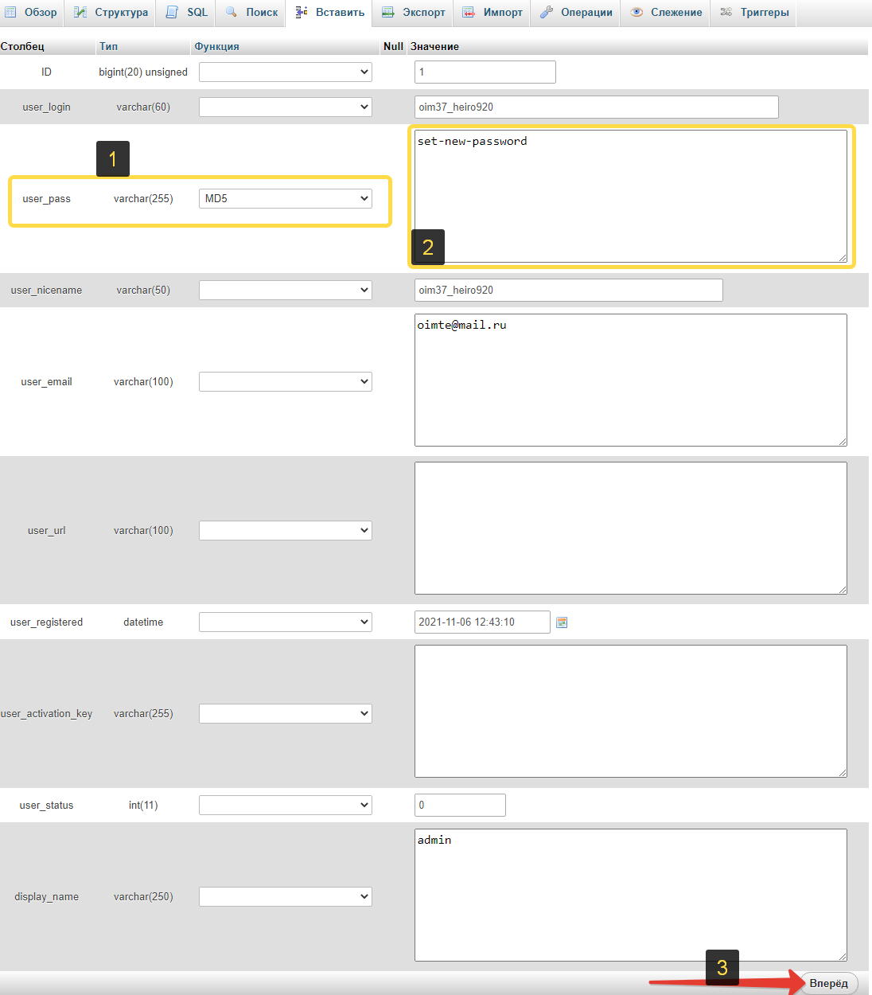
Task: Focus the user_status value field
Action: (x=460, y=805)
